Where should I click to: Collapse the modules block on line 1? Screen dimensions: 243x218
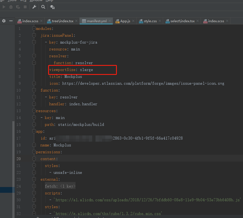pos(34,29)
